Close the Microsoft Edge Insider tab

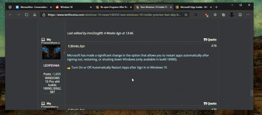point(211,7)
